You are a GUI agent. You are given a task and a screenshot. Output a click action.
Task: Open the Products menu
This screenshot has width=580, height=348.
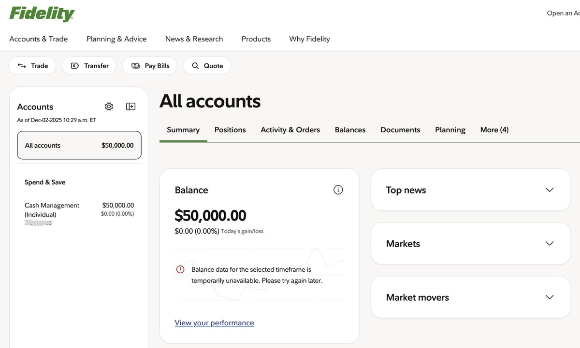click(x=256, y=39)
